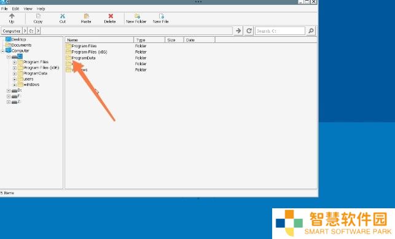
Task: Click the Paste clipboard icon
Action: click(x=86, y=16)
